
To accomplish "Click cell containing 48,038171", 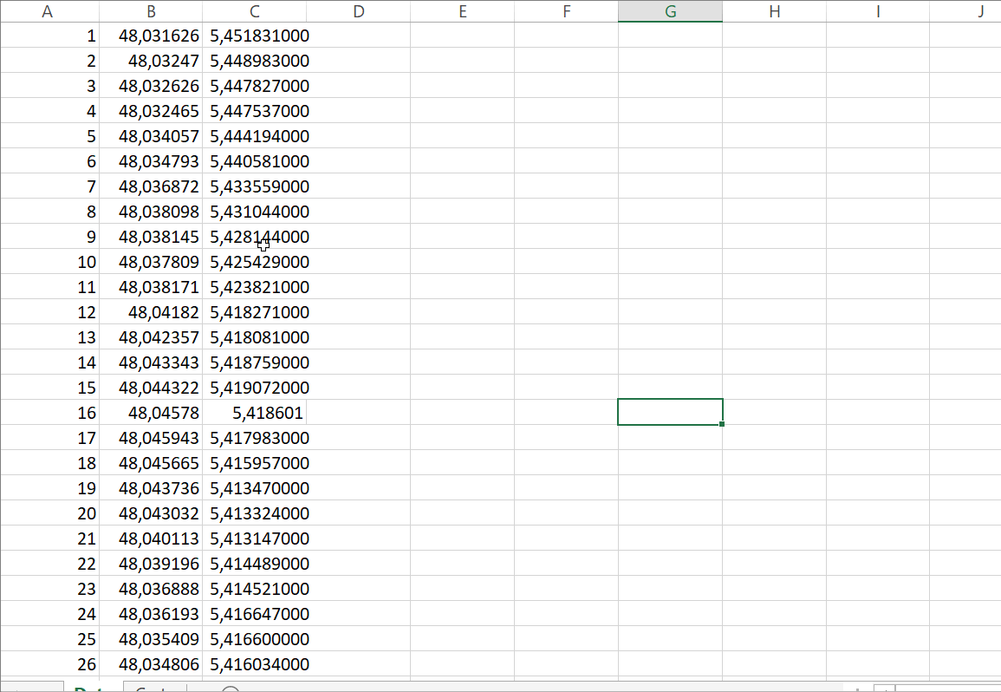I will pos(151,287).
